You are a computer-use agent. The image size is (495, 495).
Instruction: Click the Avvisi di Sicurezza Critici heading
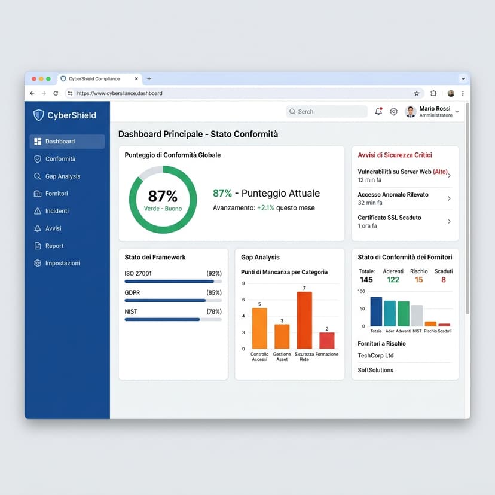(395, 155)
